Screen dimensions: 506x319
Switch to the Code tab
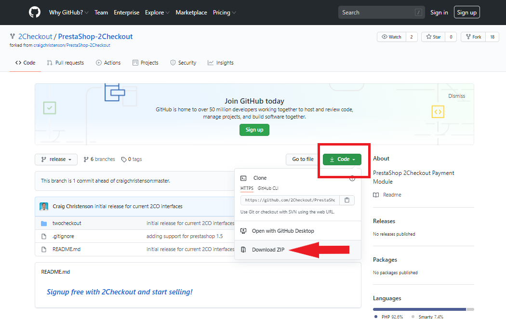25,63
